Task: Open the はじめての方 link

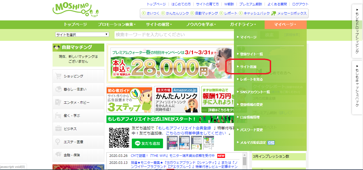Action: click(x=181, y=4)
